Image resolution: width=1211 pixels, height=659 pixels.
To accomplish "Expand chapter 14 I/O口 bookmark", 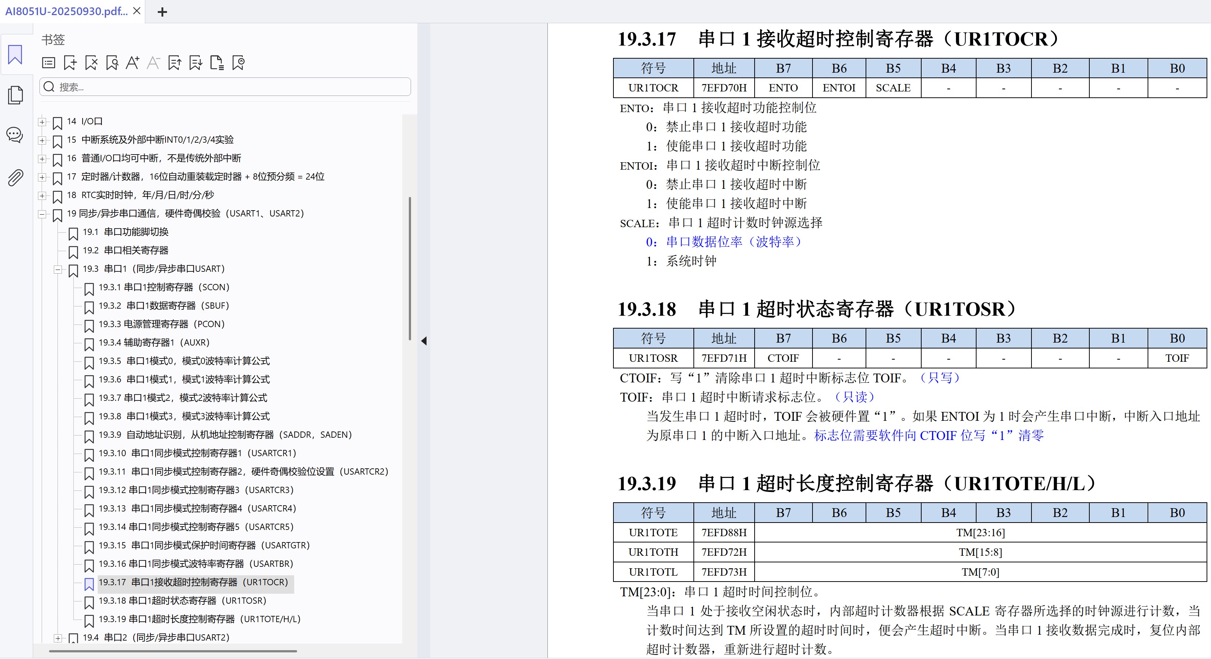I will [42, 122].
